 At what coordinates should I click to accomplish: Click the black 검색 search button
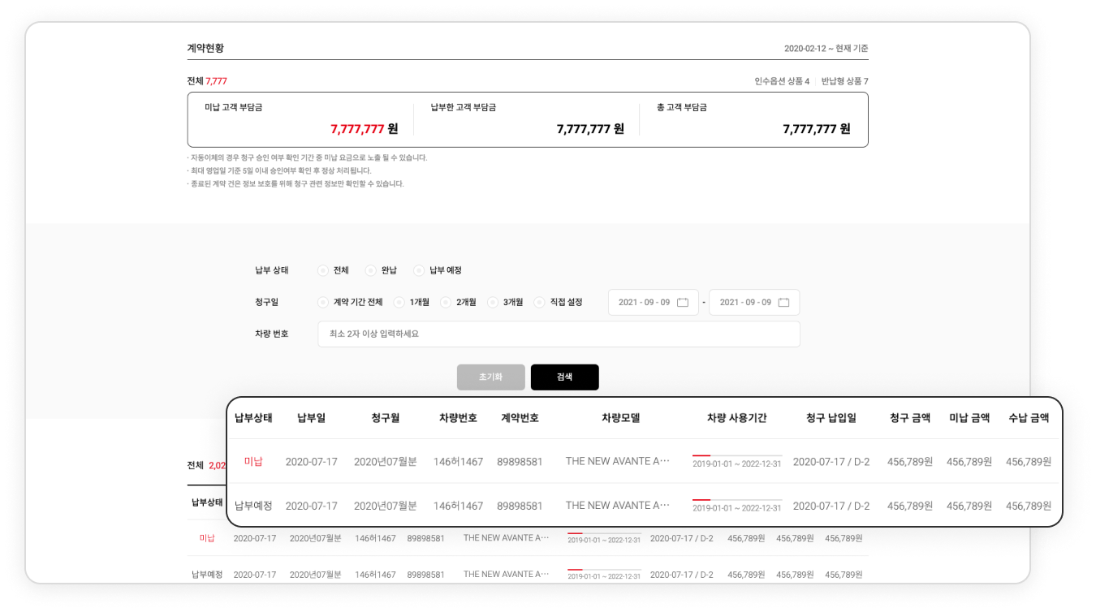tap(565, 377)
